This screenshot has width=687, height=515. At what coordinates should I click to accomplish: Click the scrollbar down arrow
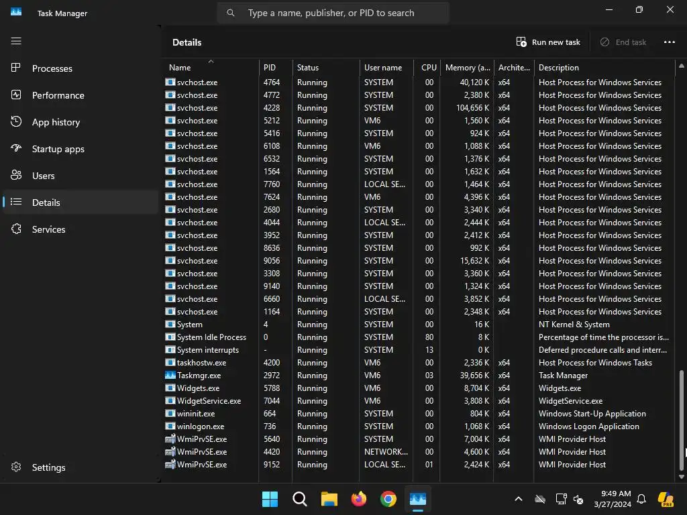(682, 477)
